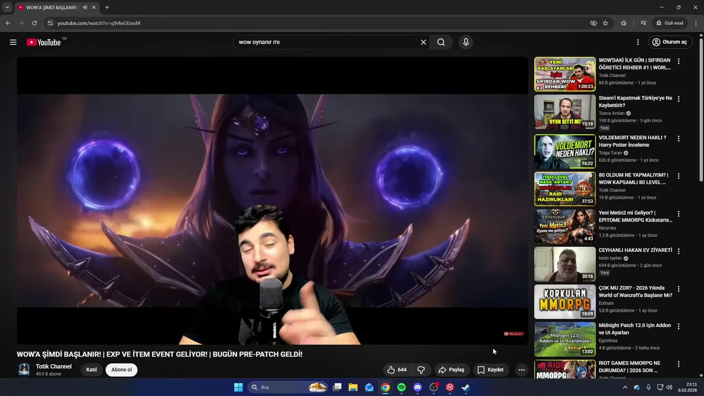Viewport: 704px width, 396px height.
Task: Open options for ÇOK MU ZOR 2026 video
Action: (679, 289)
